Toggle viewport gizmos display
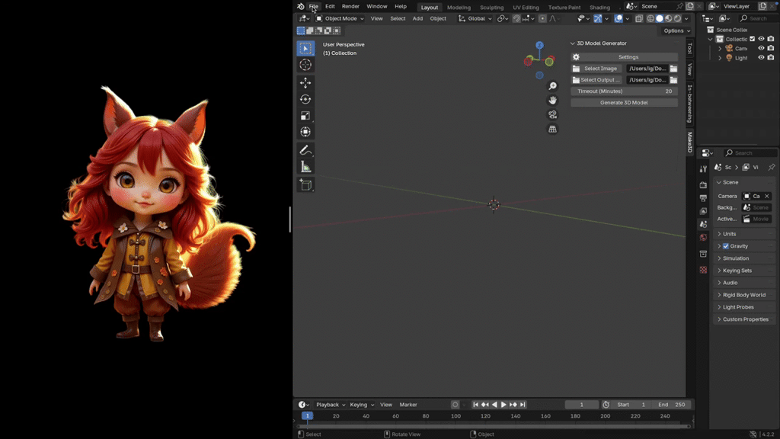The image size is (780, 439). [597, 18]
